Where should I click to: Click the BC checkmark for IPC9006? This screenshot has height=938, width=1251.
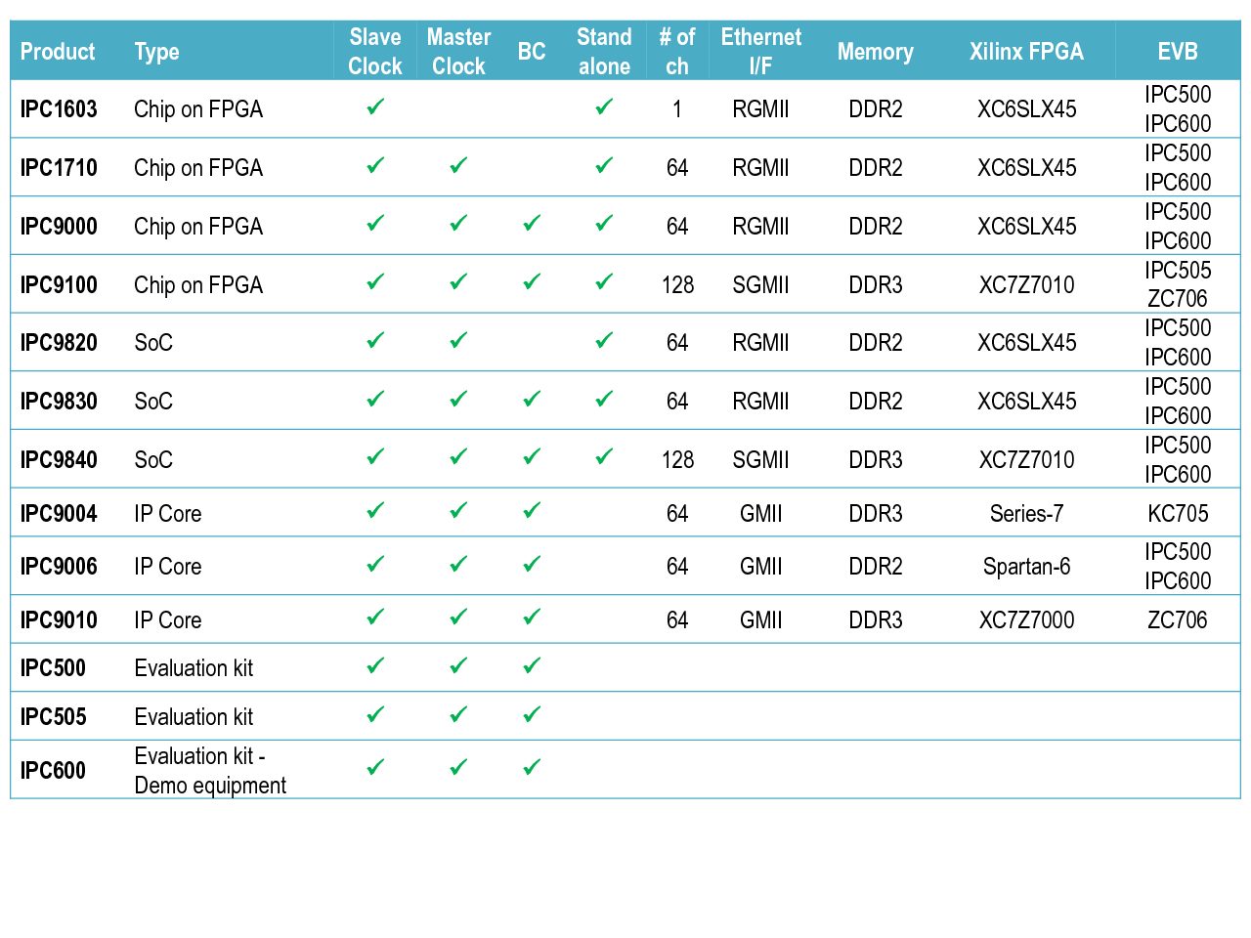click(532, 564)
